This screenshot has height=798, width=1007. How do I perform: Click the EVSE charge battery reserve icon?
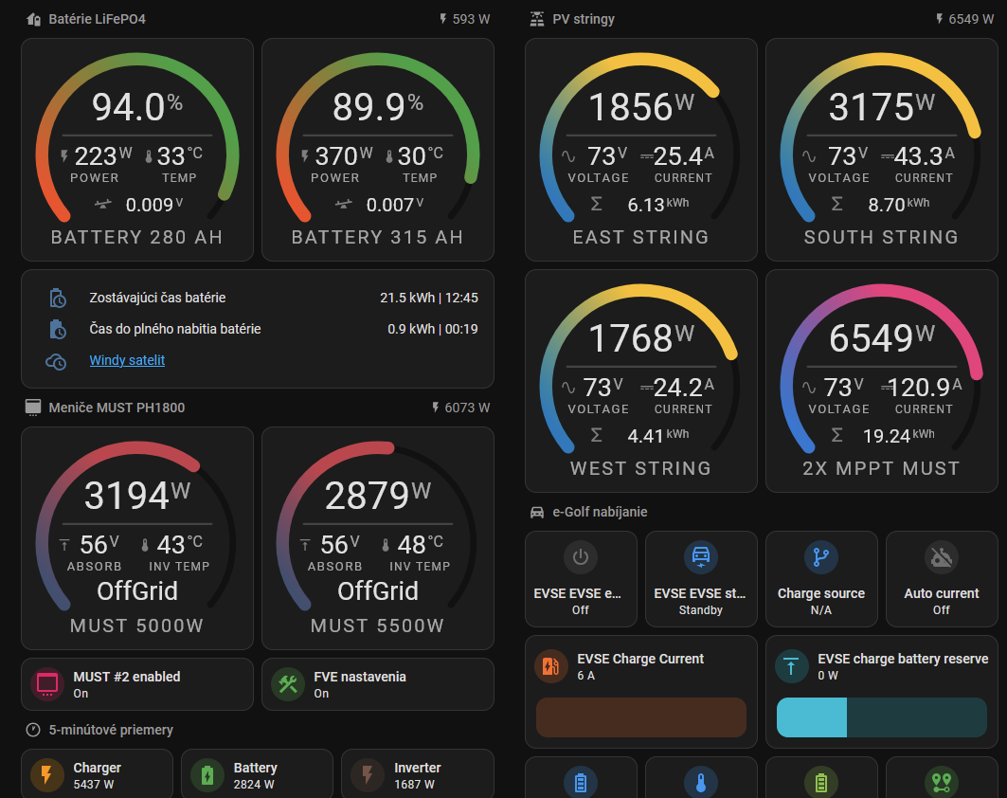[x=791, y=666]
